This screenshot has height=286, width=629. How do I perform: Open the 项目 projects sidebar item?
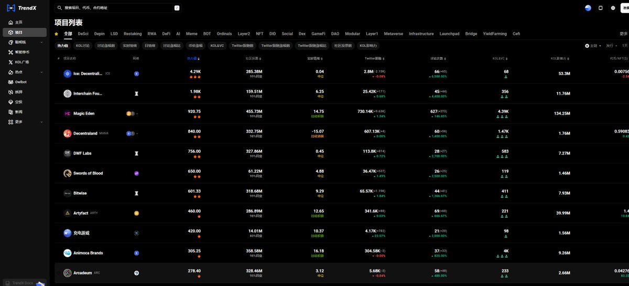tap(24, 32)
